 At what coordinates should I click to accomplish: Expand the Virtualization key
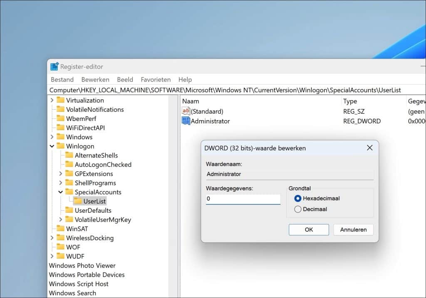tap(52, 100)
